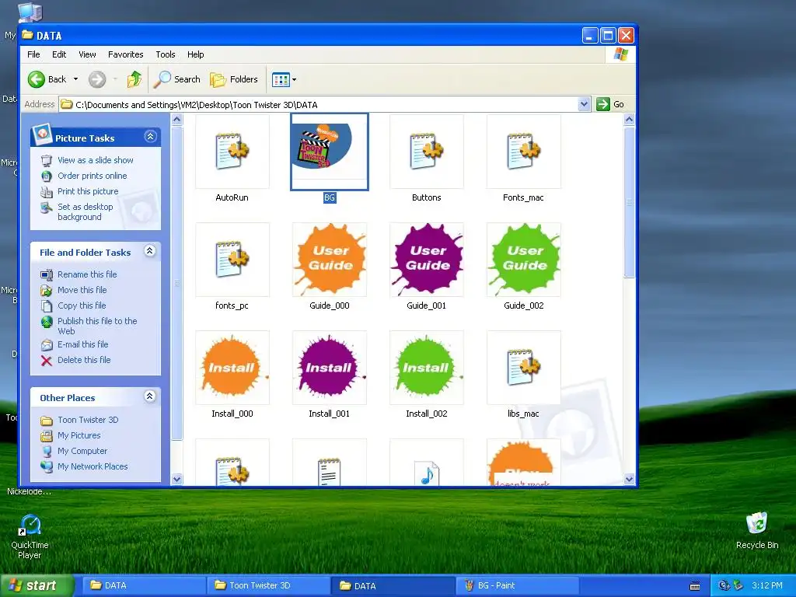796x597 pixels.
Task: Open the View menu
Action: click(87, 54)
